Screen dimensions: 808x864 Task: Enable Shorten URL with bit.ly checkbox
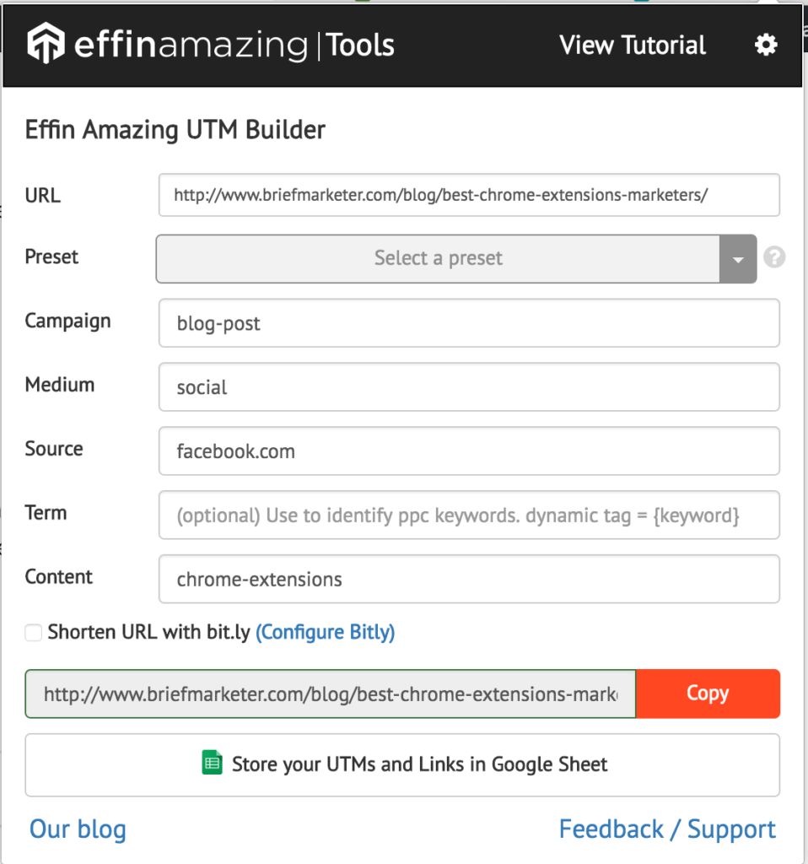coord(33,633)
